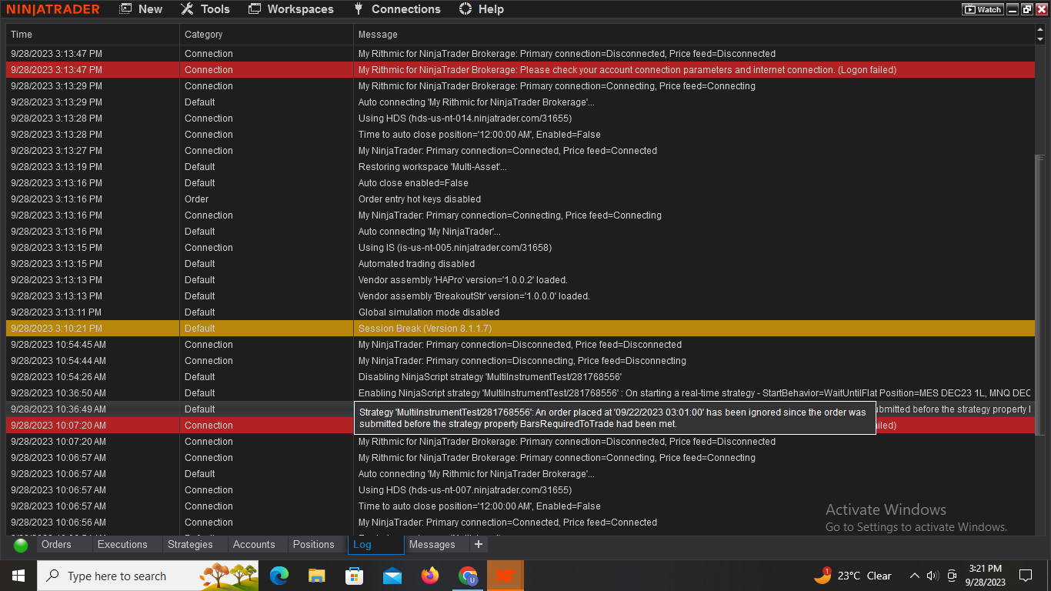The height and width of the screenshot is (591, 1051).
Task: Select the Using HDS hds-us-nt-007 row
Action: tap(520, 490)
